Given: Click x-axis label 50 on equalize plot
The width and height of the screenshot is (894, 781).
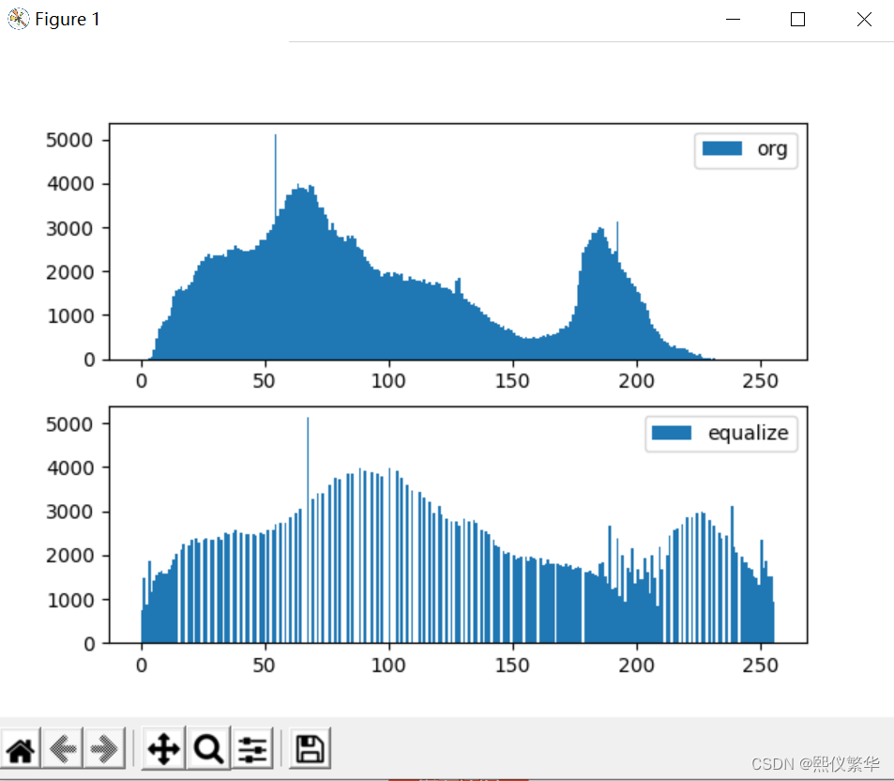Looking at the screenshot, I should coord(264,666).
